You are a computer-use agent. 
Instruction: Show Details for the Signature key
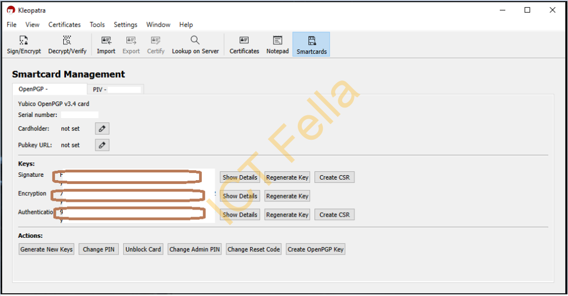point(240,177)
